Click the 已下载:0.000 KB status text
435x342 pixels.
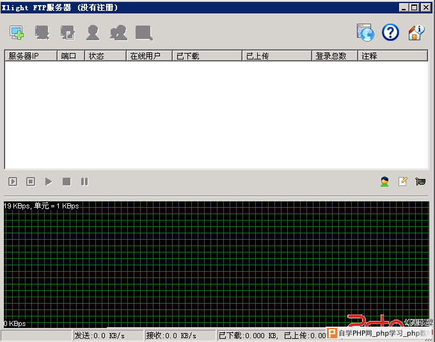click(248, 336)
